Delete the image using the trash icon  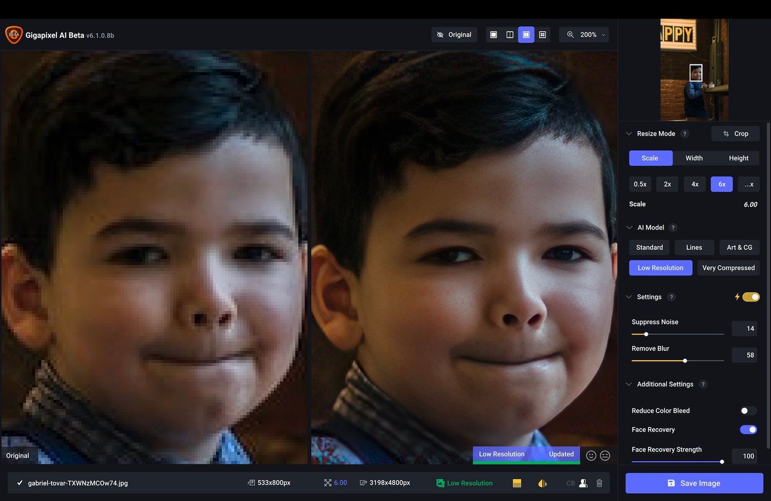tap(599, 483)
